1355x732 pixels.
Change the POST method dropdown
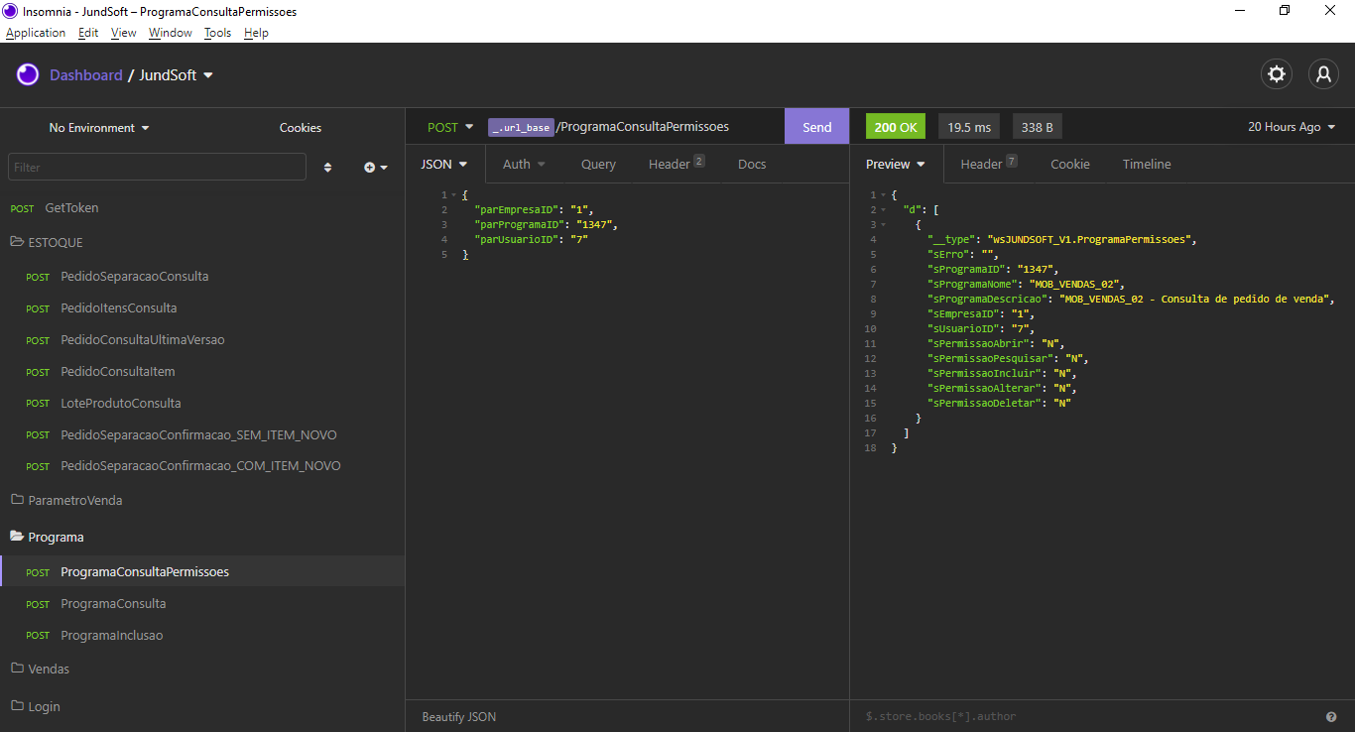(x=450, y=127)
